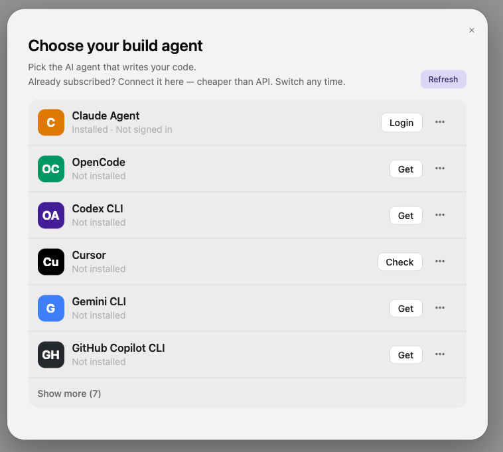This screenshot has height=452, width=503.
Task: Click the 'Already subscribed? Connect it here' line
Action: (186, 82)
